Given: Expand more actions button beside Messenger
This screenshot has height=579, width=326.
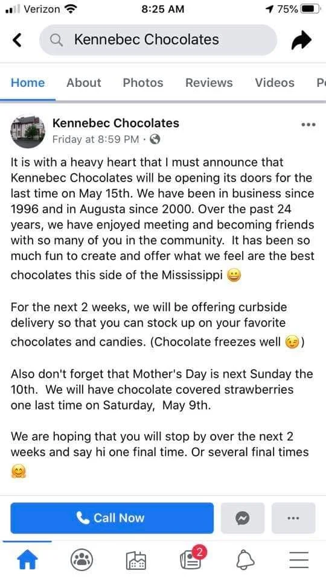Looking at the screenshot, I should [293, 518].
